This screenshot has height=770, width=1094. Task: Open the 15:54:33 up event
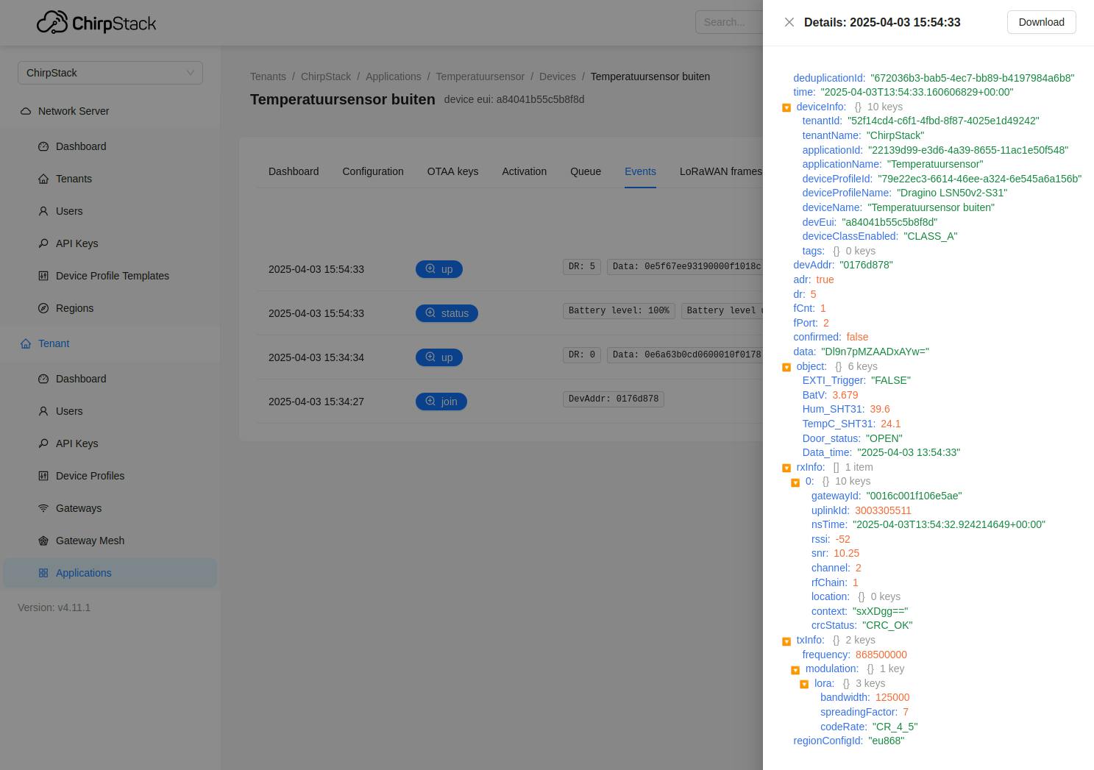coord(439,269)
